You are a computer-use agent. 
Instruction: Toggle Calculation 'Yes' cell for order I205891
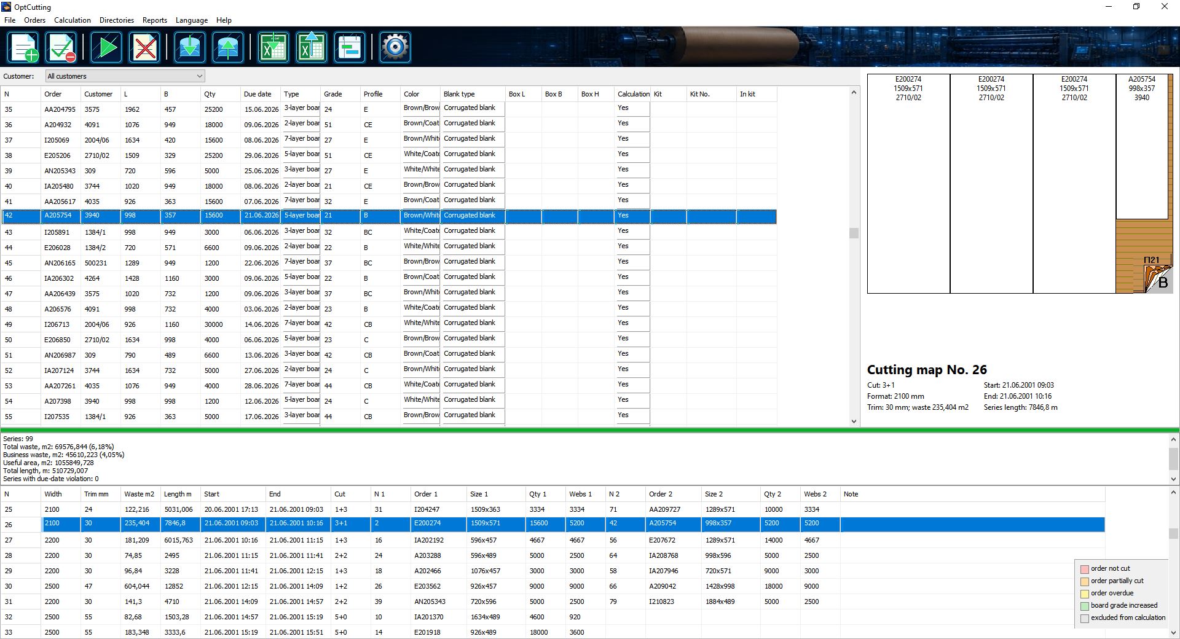pos(632,232)
